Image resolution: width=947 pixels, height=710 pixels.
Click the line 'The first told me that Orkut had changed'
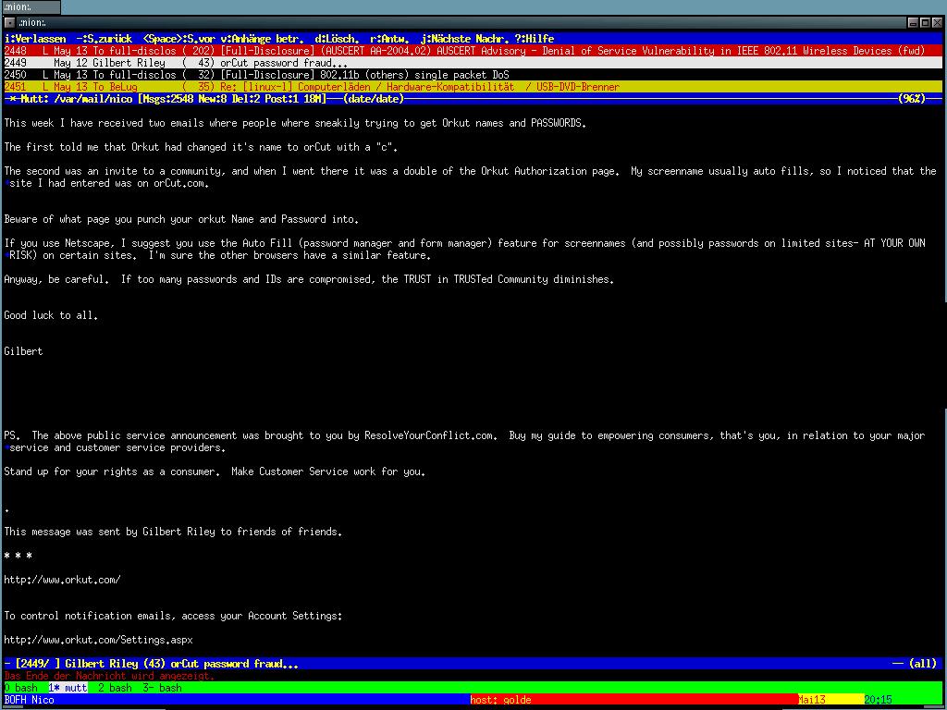[x=201, y=147]
